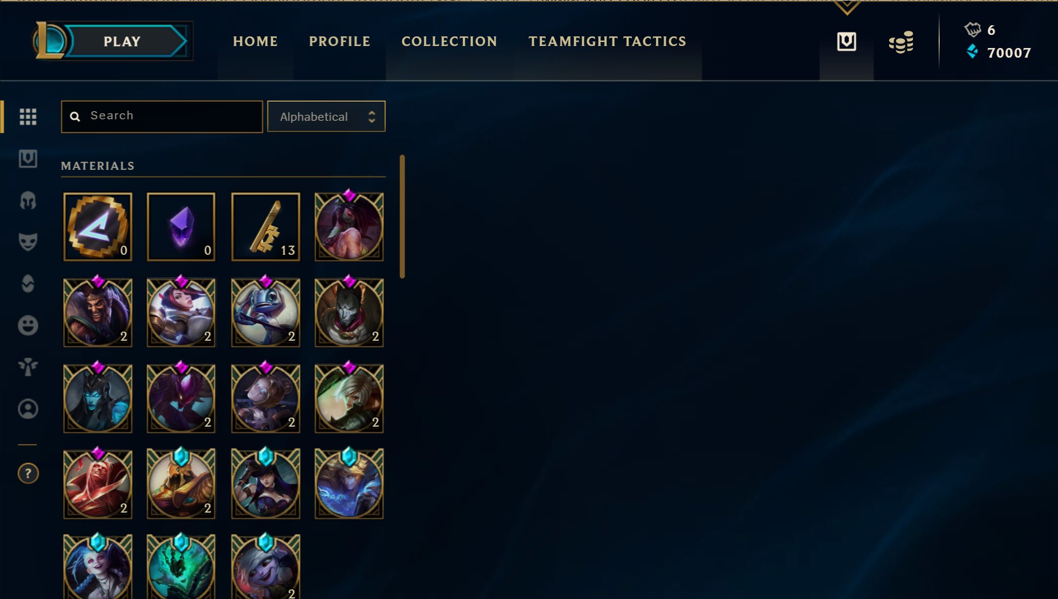Select the summoner icons filter in sidebar

(x=28, y=409)
